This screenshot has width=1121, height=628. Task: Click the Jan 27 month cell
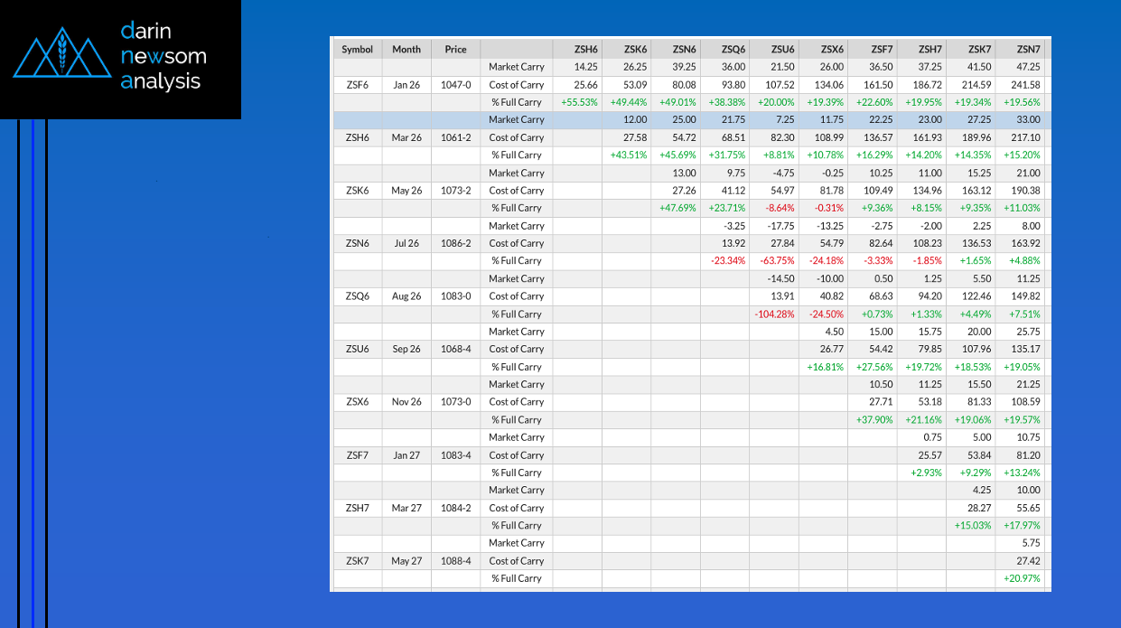point(406,455)
